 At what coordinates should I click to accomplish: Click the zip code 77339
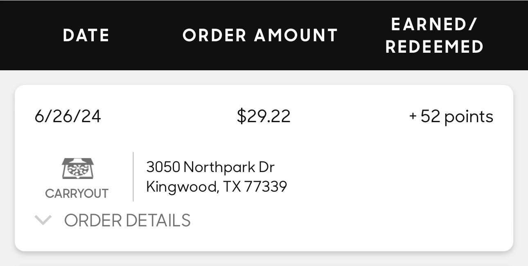coord(266,187)
